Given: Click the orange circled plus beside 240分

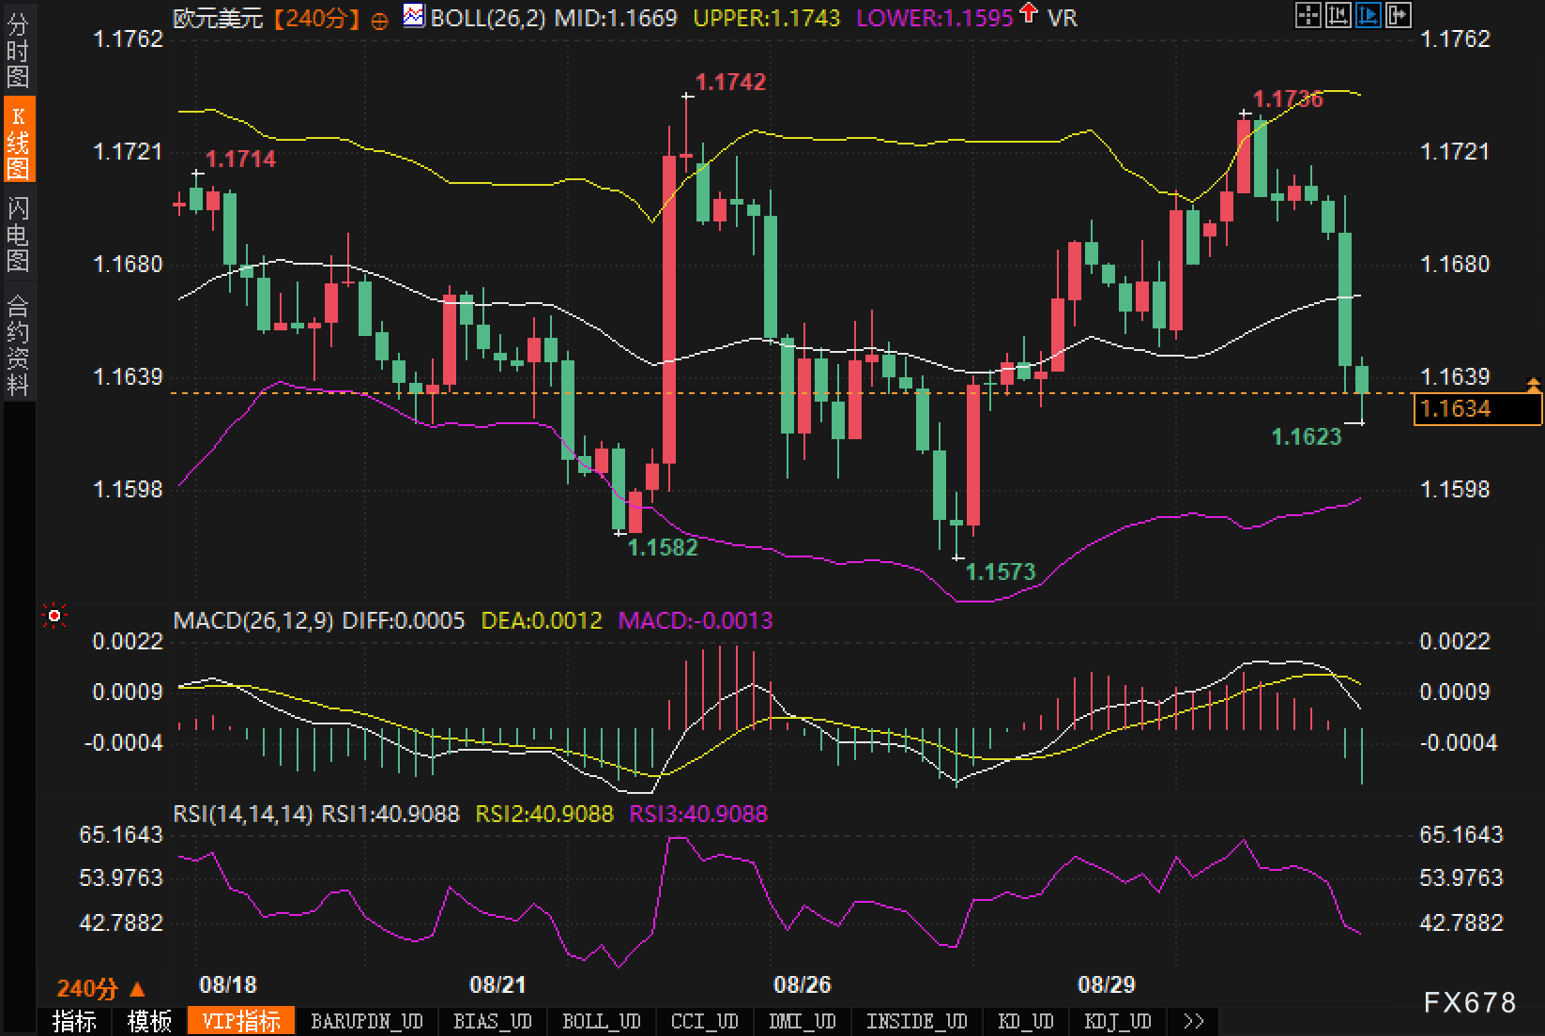Looking at the screenshot, I should (x=379, y=21).
